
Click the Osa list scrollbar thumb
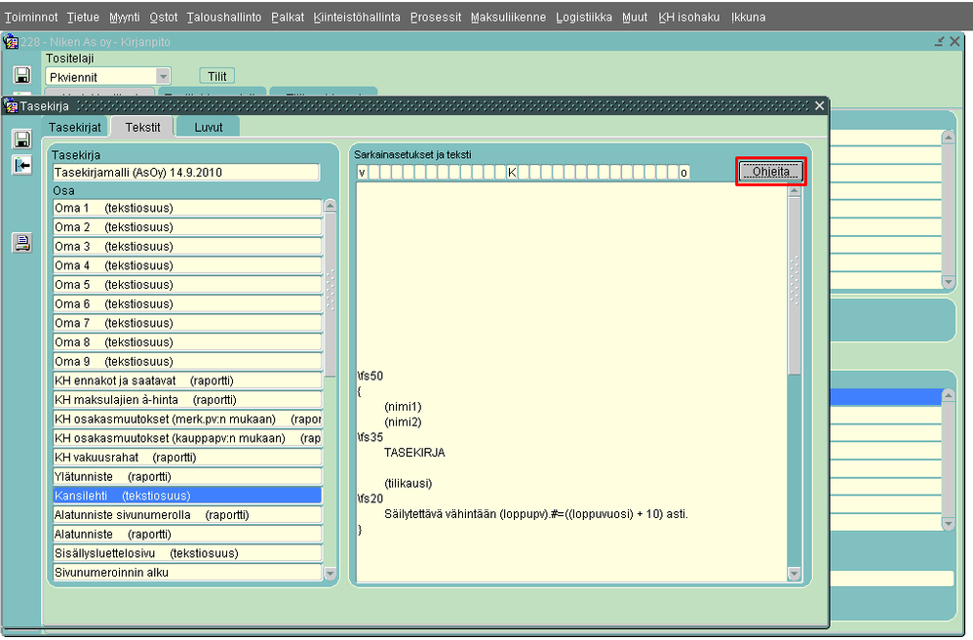(331, 295)
